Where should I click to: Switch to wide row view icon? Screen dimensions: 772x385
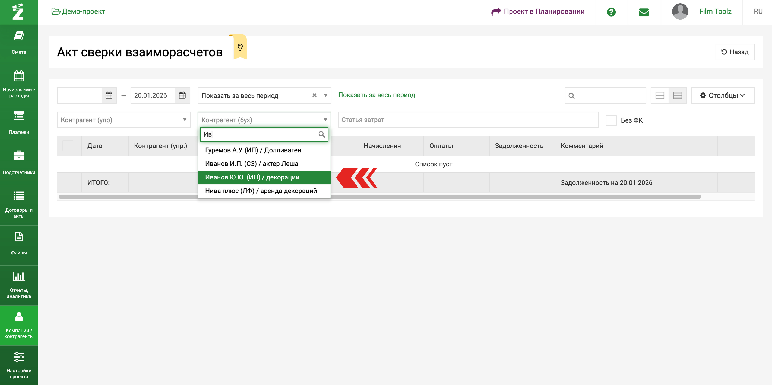click(660, 95)
